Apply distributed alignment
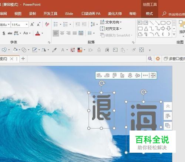Viewport: 185px width, 162px height. pos(81,33)
